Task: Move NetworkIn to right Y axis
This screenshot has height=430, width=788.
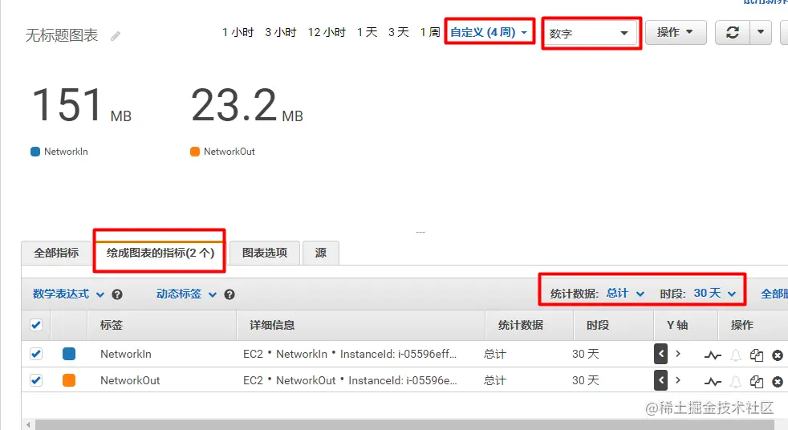Action: [678, 354]
